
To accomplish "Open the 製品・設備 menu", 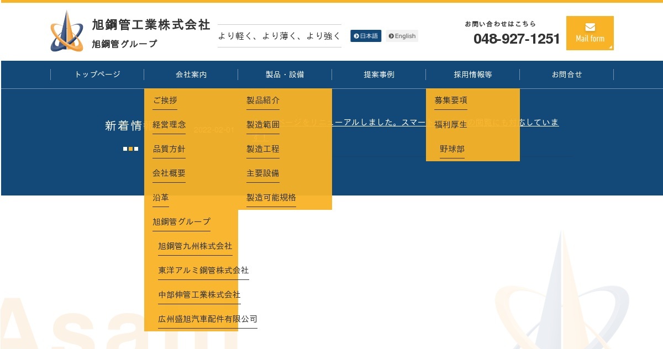I will click(x=285, y=75).
